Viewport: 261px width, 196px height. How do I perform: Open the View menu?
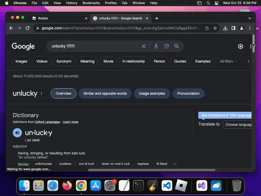point(57,3)
